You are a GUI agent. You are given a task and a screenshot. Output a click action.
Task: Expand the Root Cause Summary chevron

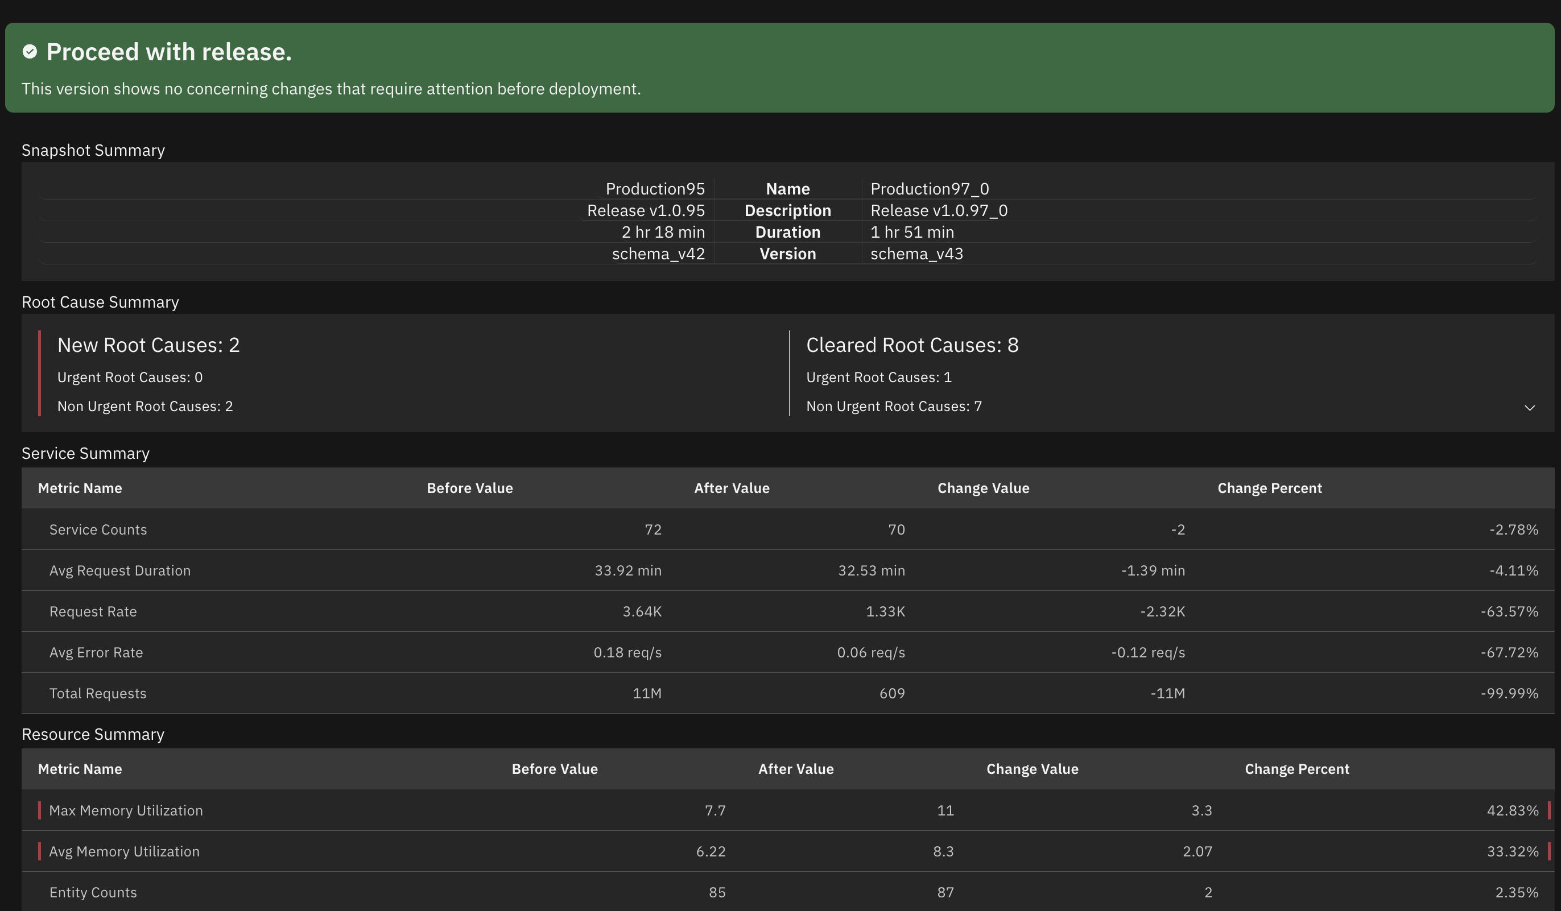point(1529,408)
